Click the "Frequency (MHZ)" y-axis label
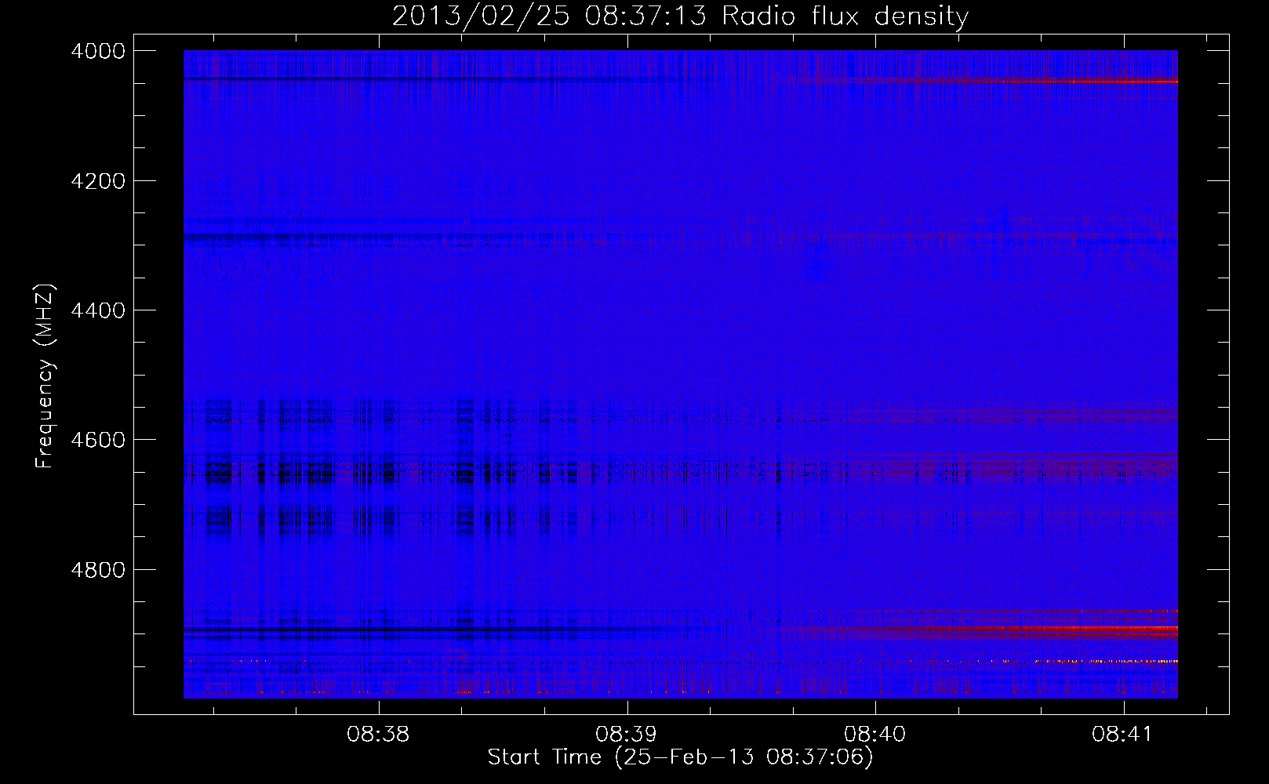This screenshot has width=1269, height=784. 45,376
